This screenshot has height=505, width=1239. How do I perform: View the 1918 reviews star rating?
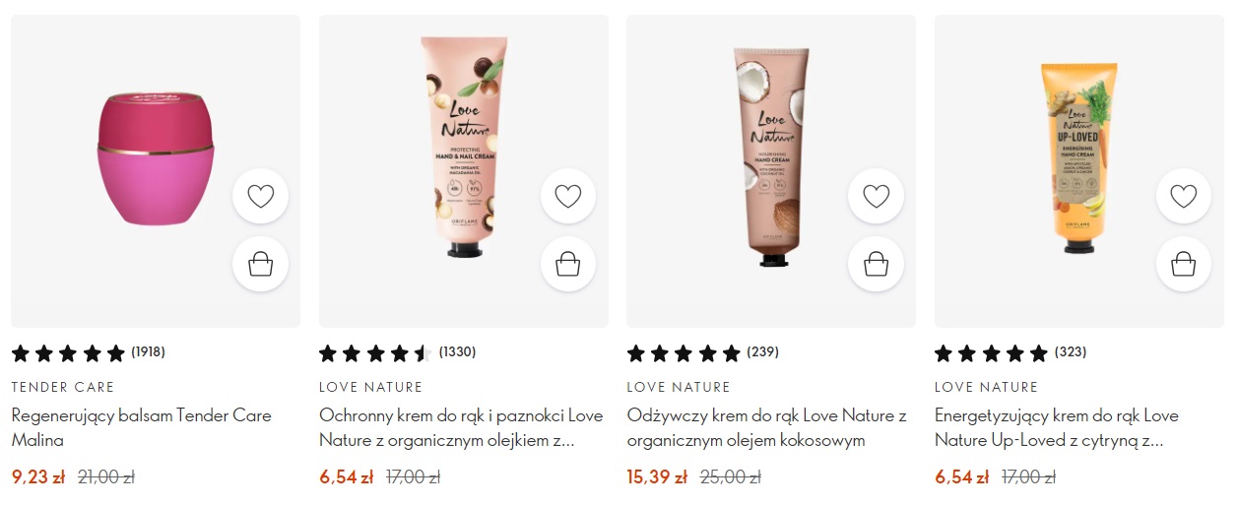[88, 352]
